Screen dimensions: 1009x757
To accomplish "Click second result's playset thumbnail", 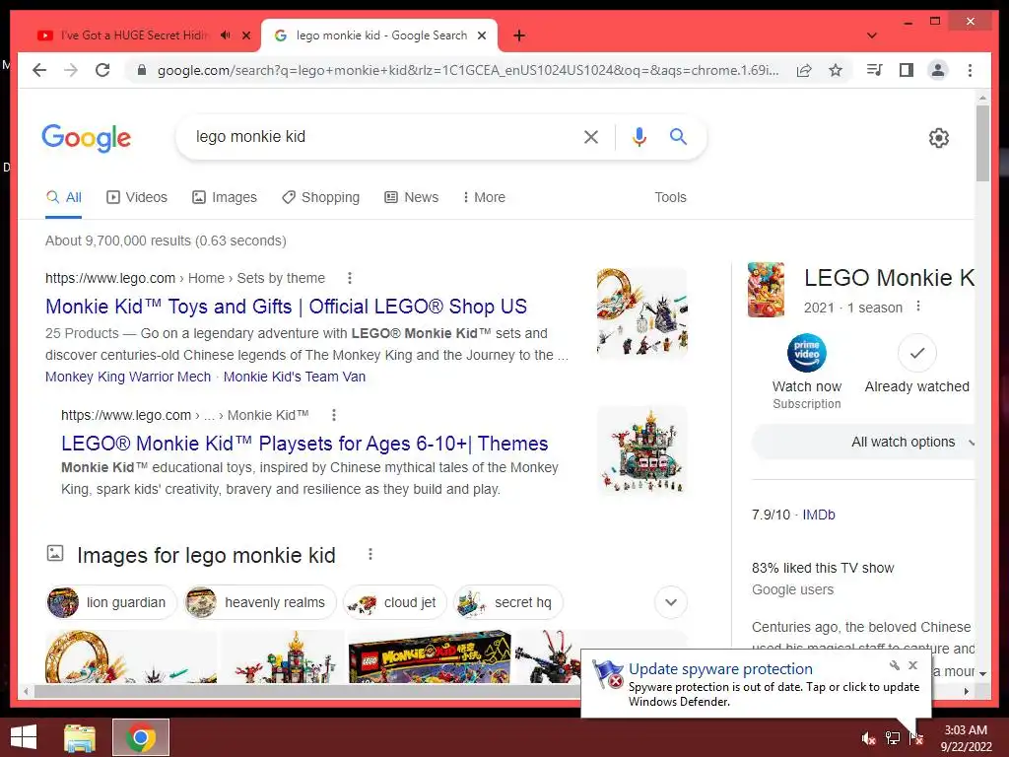I will 642,449.
